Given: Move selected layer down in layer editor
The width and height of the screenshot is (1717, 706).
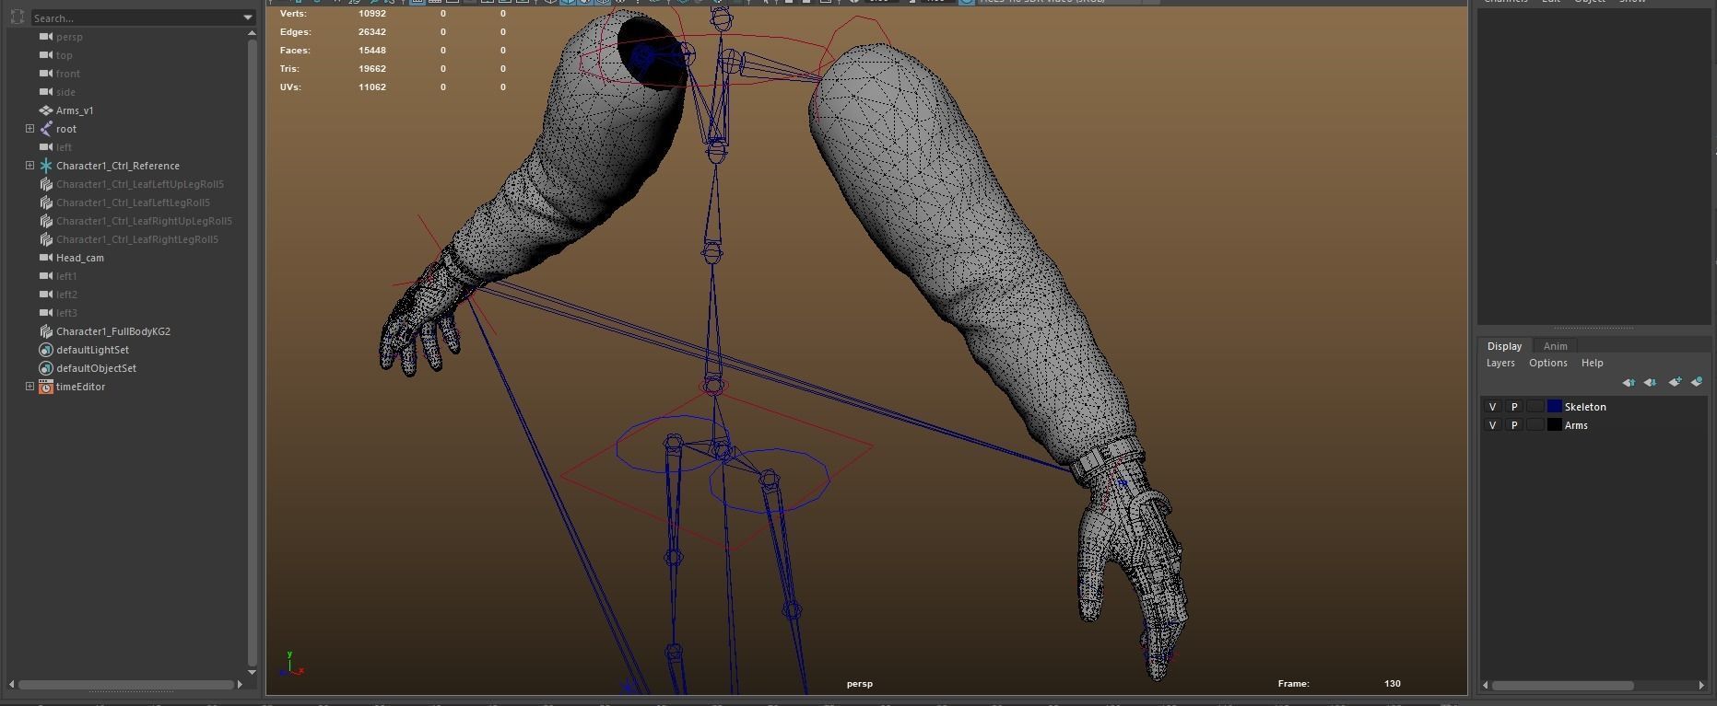Looking at the screenshot, I should tap(1651, 382).
